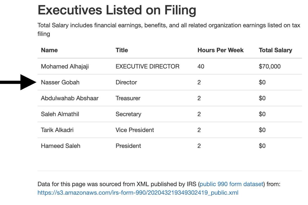Click the name Saleh Almathil
Image resolution: width=308 pixels, height=205 pixels.
60,114
